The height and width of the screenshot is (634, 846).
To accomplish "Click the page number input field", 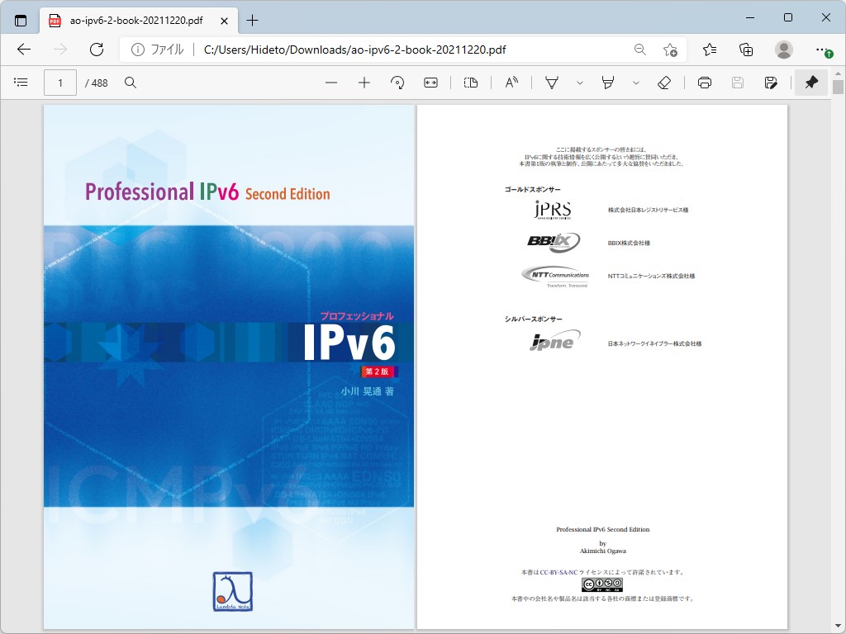I will coord(59,83).
